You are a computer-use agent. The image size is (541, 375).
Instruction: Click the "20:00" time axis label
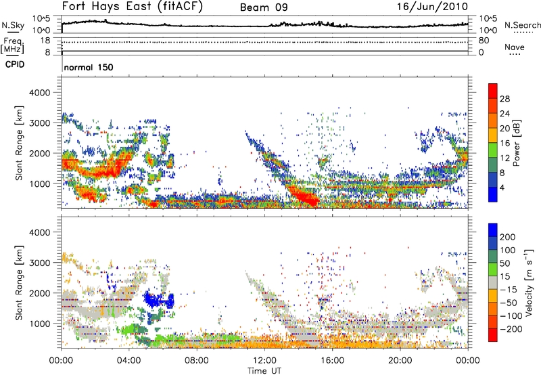(400, 361)
